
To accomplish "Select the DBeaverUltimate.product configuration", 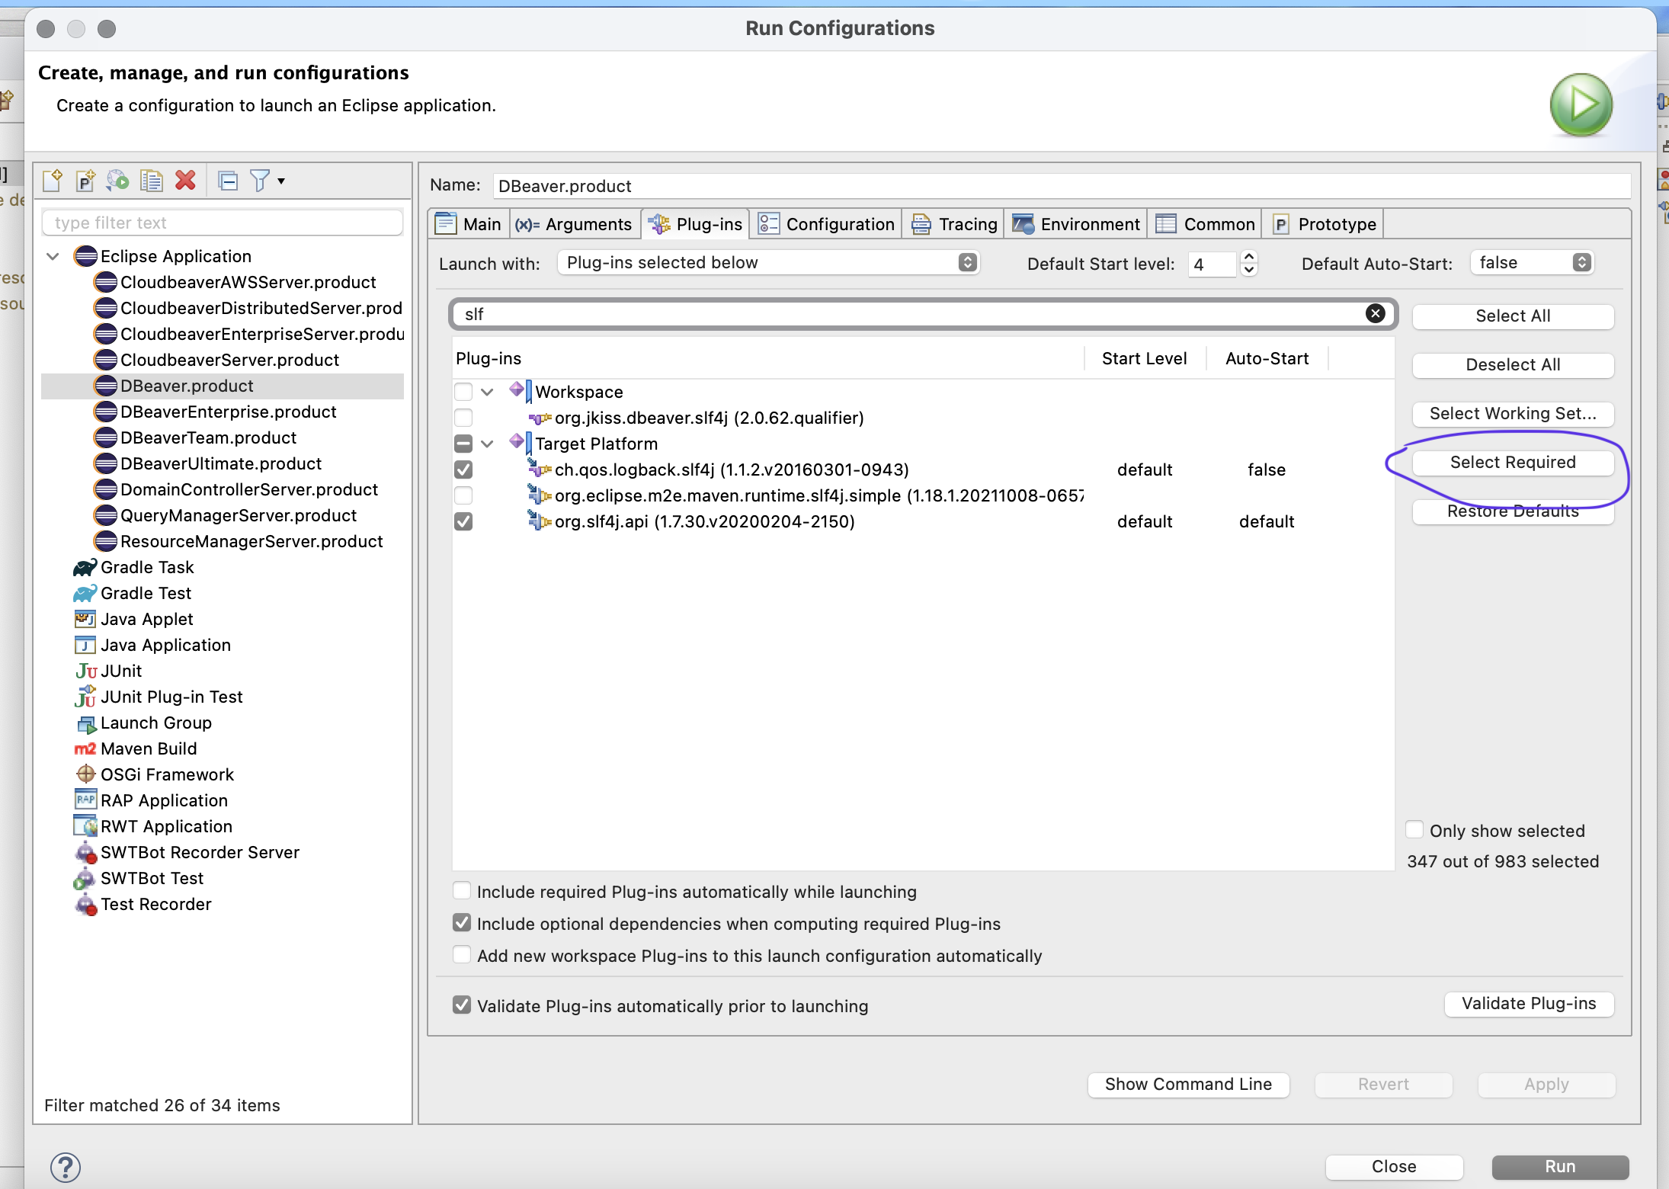I will pos(221,463).
